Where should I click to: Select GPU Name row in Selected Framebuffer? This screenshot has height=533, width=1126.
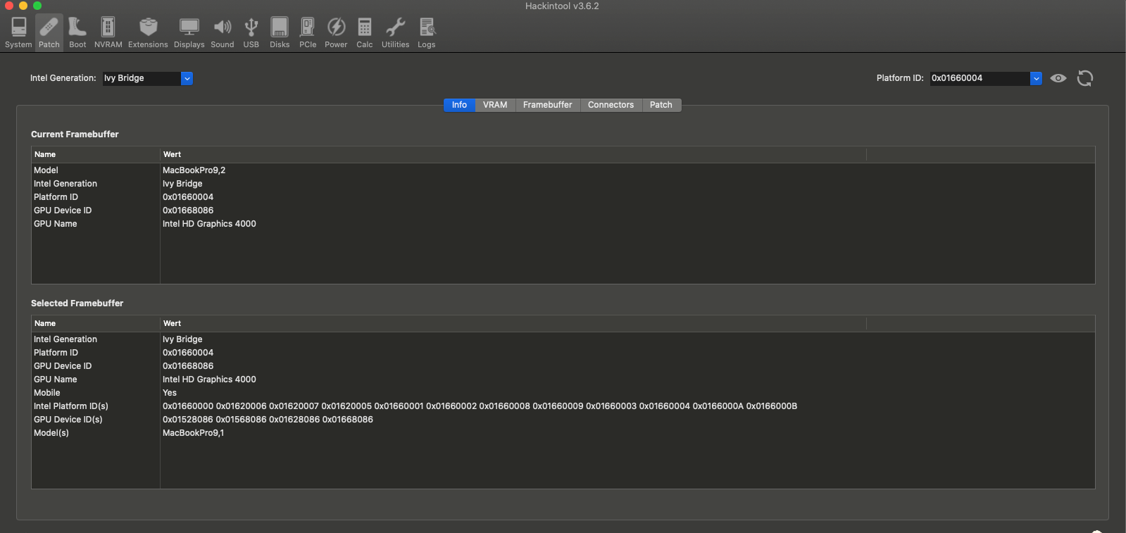point(563,380)
